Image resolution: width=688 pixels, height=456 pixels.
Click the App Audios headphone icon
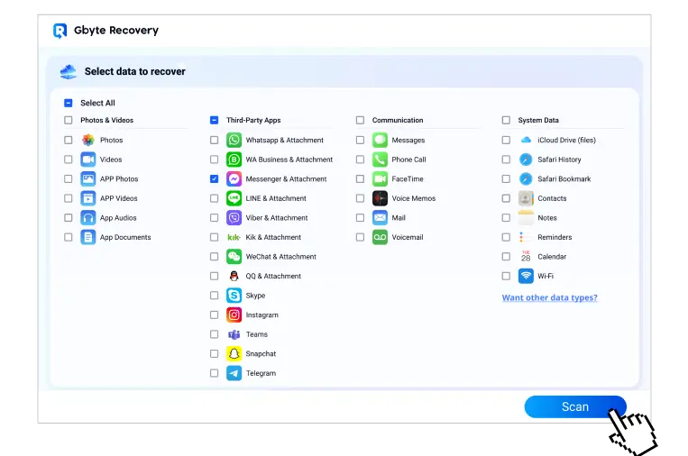tap(88, 217)
